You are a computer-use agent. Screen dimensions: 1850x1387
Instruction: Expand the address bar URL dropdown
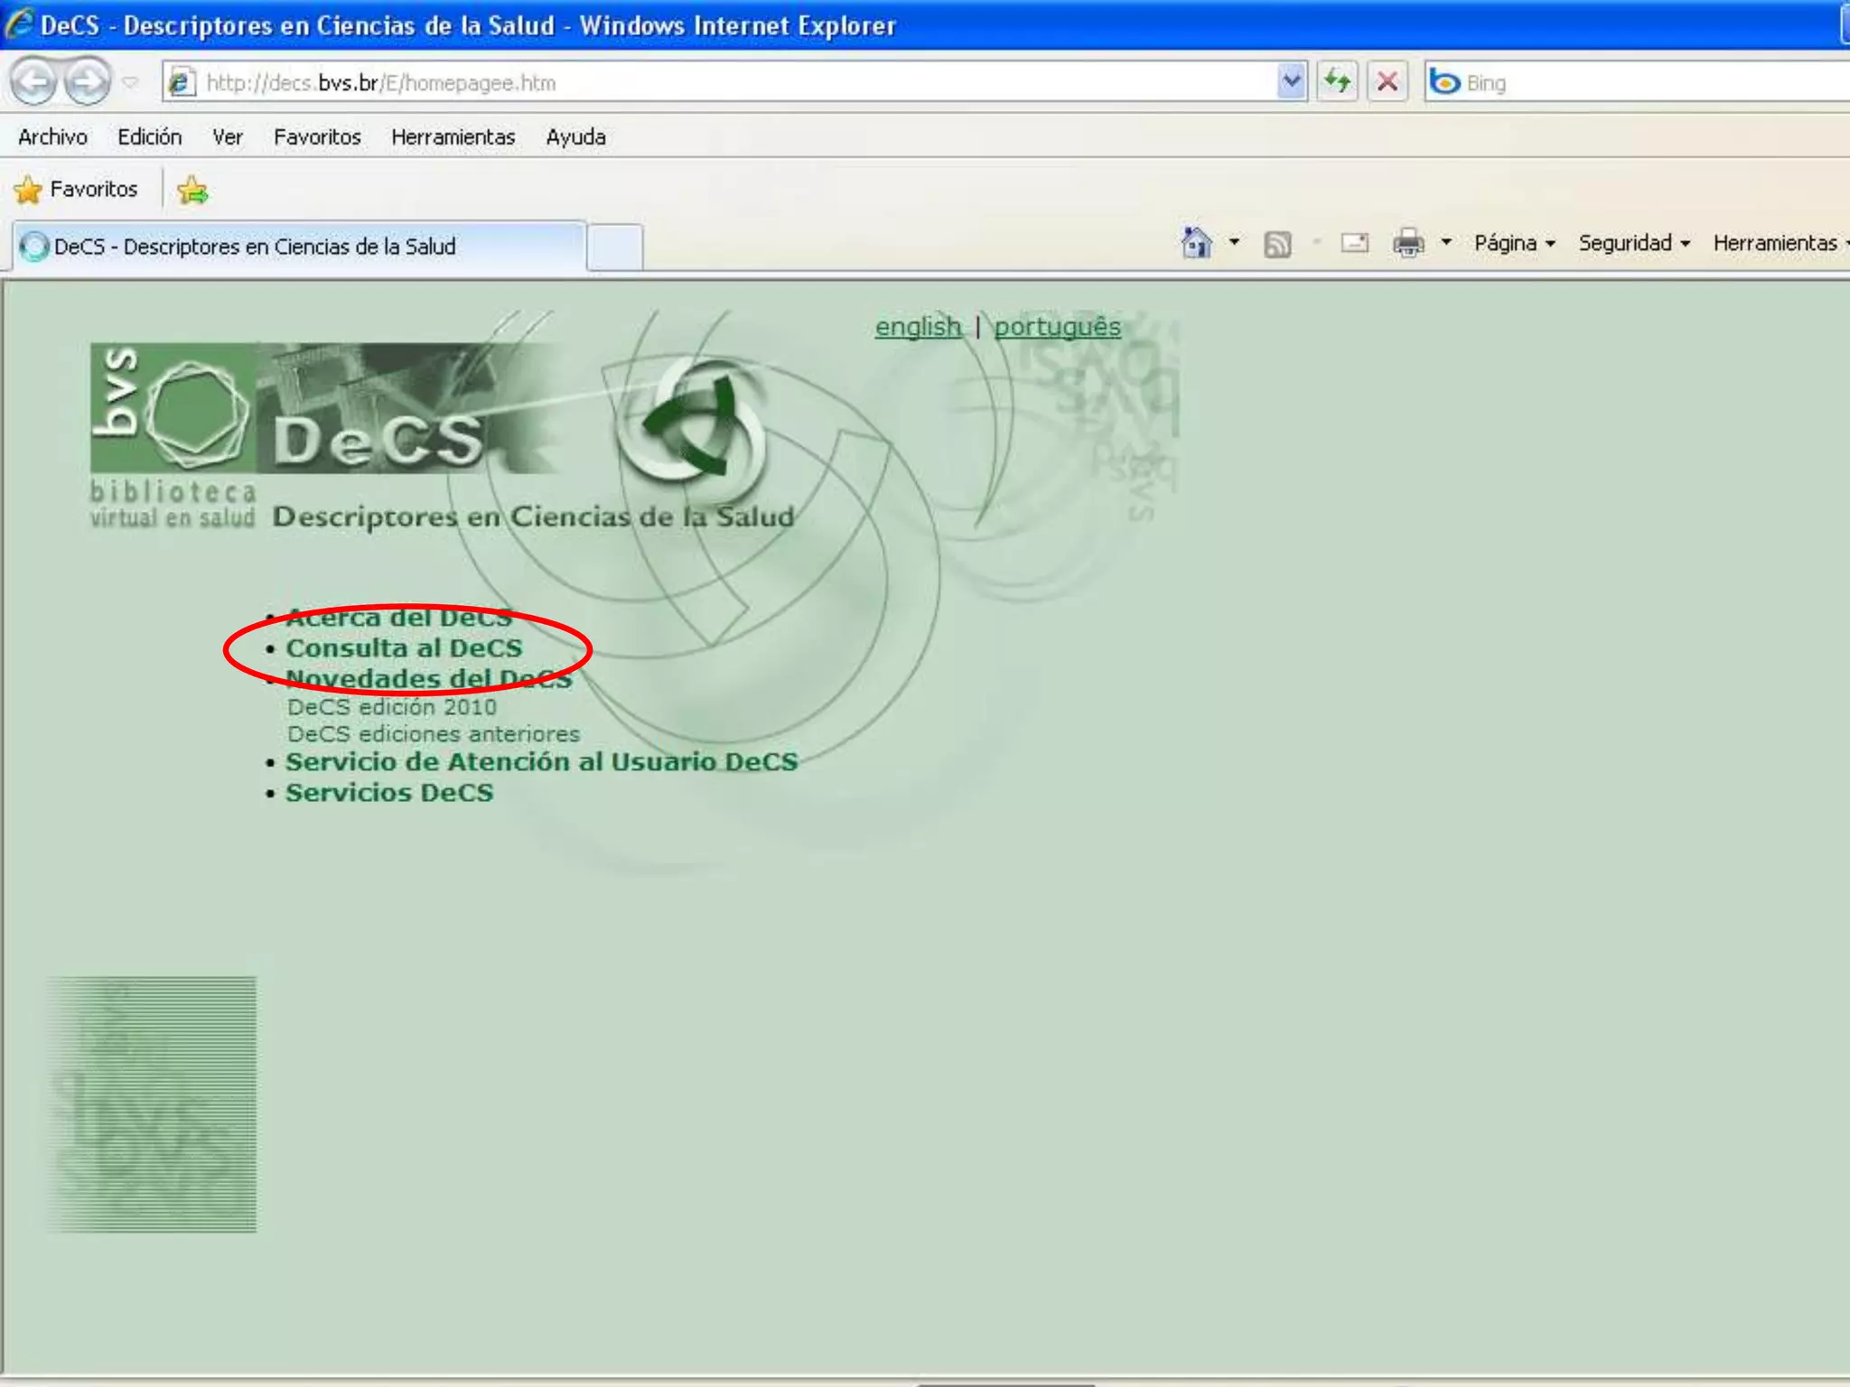[1292, 82]
